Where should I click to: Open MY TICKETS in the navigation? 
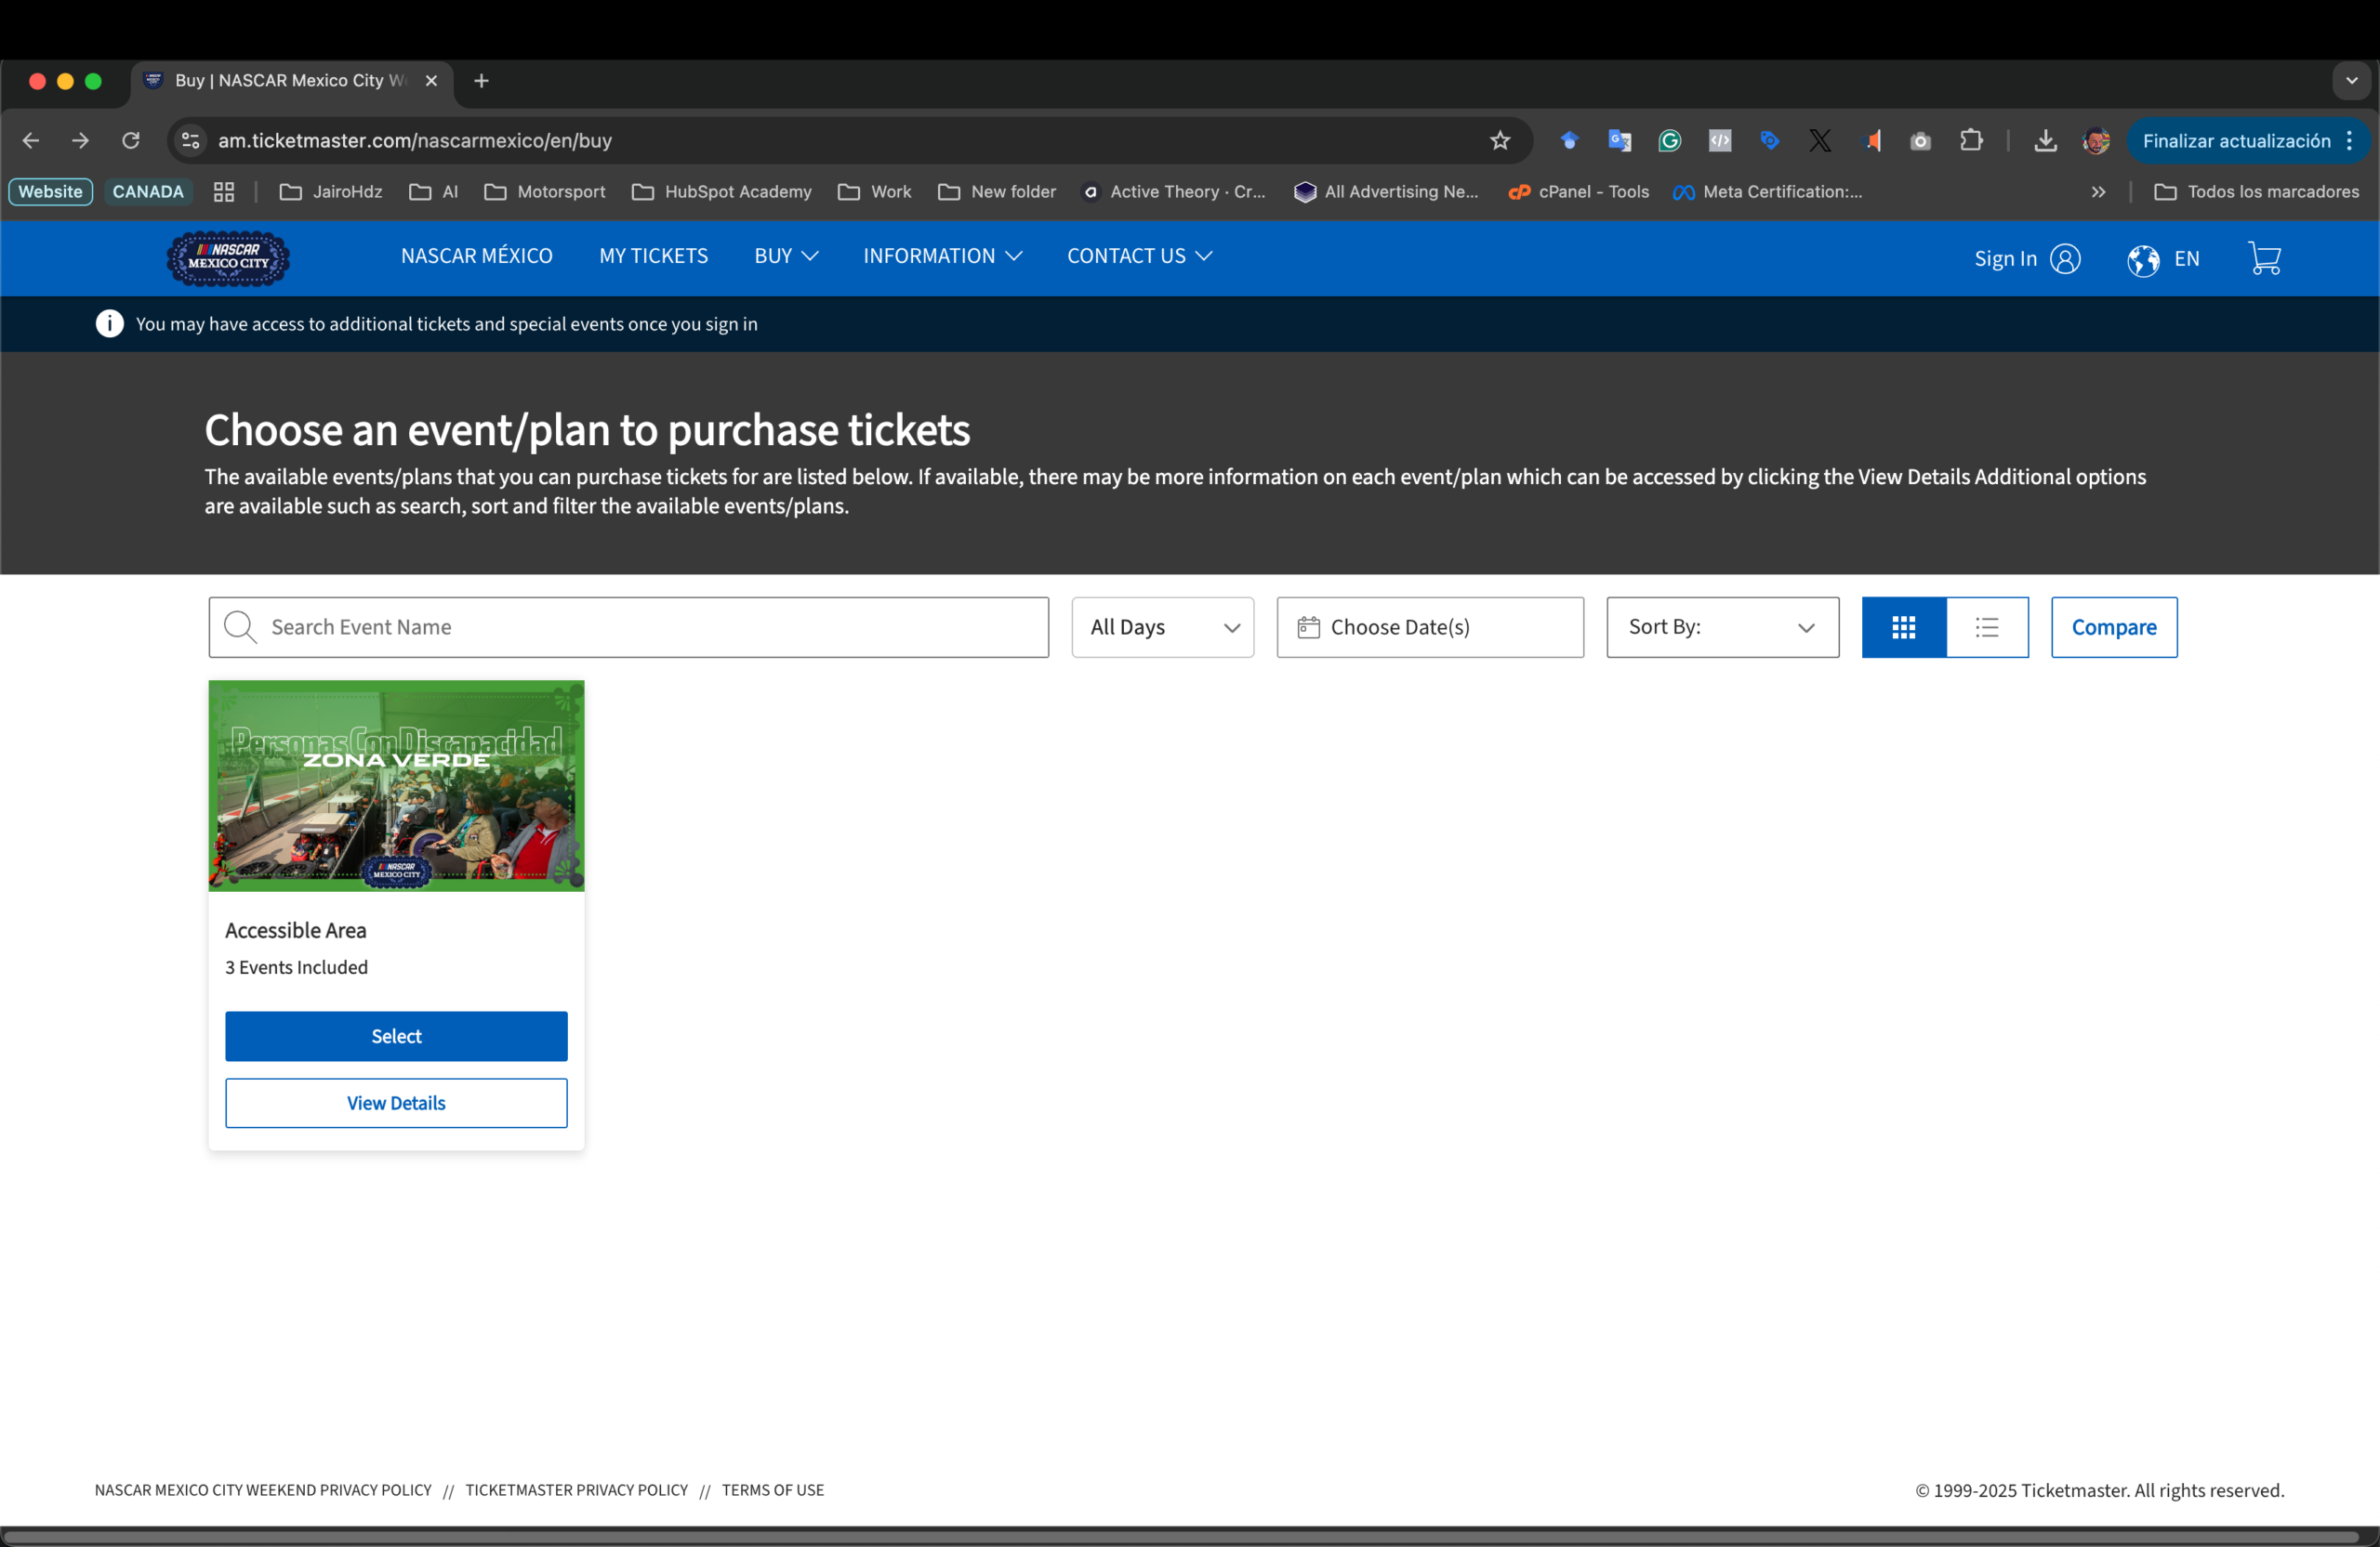click(x=653, y=256)
